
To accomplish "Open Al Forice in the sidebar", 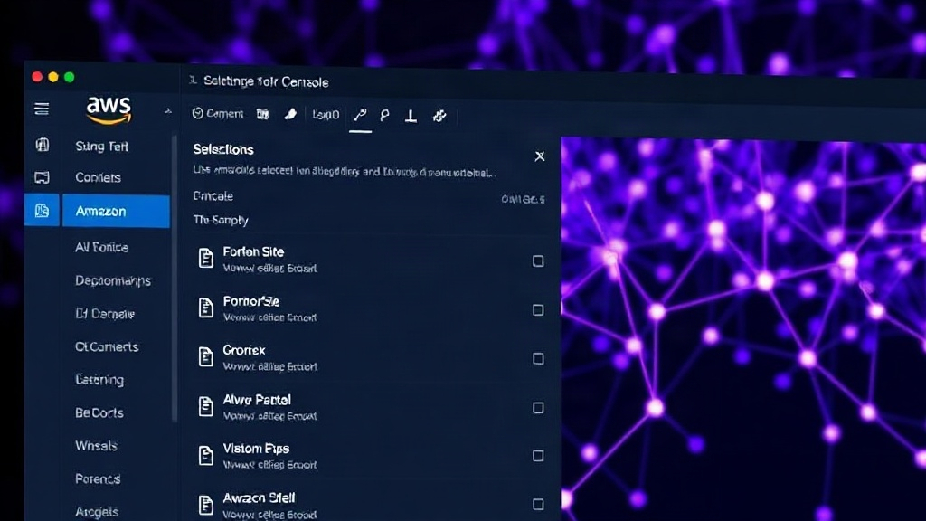I will click(101, 247).
